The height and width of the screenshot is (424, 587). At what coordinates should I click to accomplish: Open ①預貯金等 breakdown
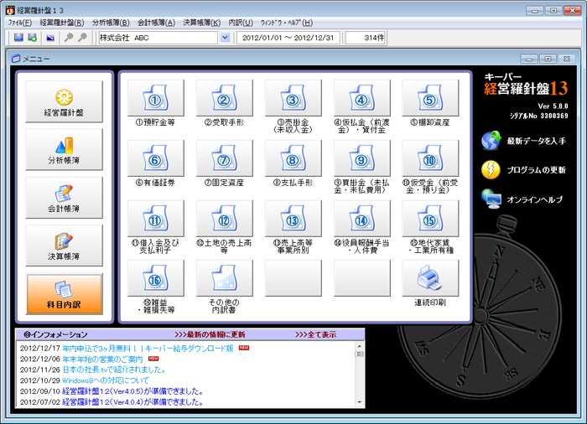tap(156, 98)
